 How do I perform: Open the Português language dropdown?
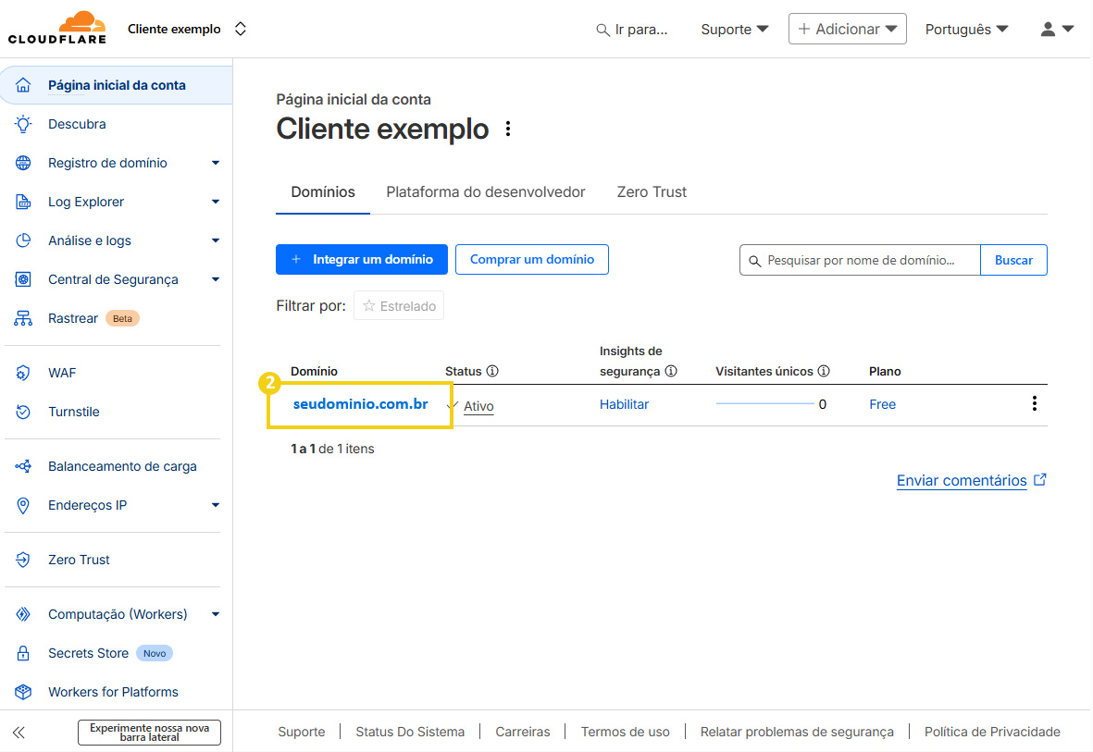966,29
